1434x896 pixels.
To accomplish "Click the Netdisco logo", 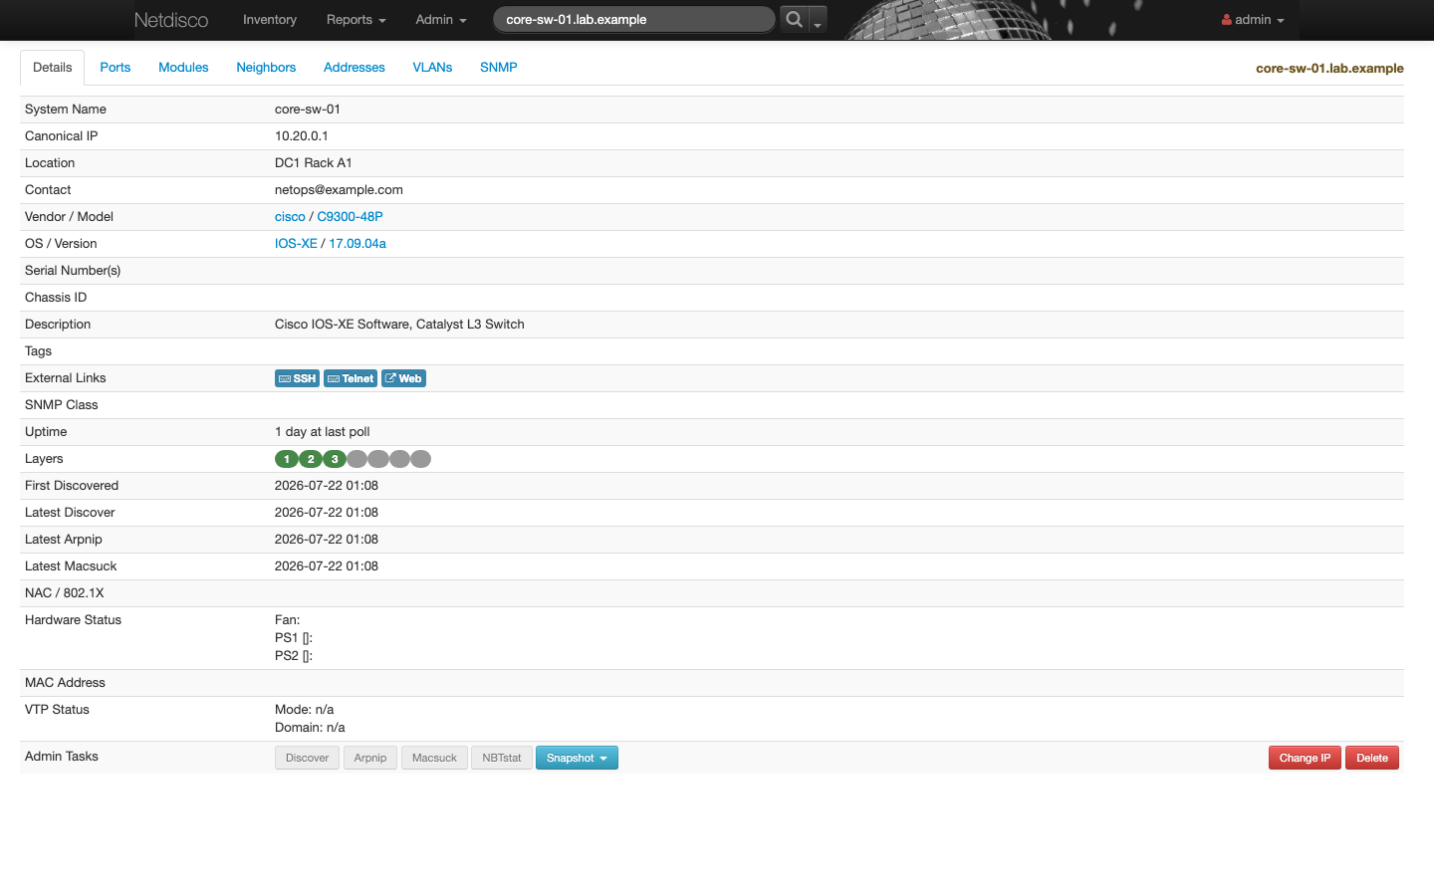I will coord(171,20).
